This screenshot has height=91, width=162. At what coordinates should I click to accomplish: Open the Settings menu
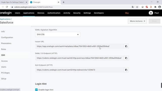tap(87, 13)
